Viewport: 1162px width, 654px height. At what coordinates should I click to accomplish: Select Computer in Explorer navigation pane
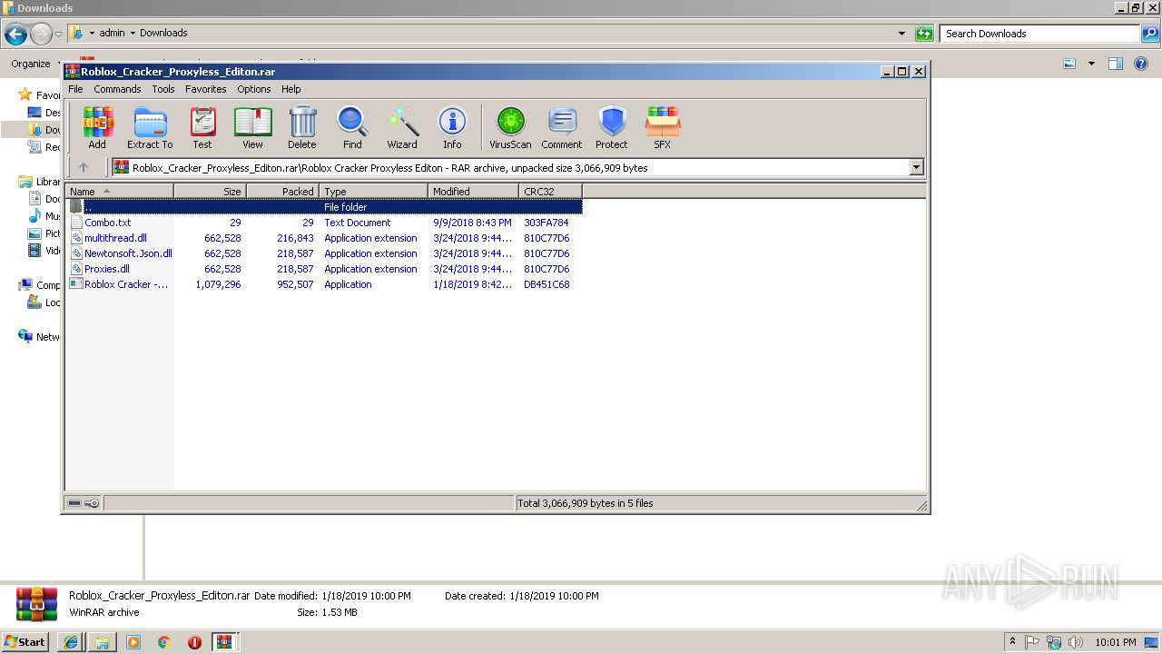point(40,285)
